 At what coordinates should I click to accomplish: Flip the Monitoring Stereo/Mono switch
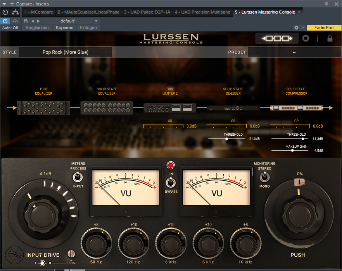pos(264,177)
